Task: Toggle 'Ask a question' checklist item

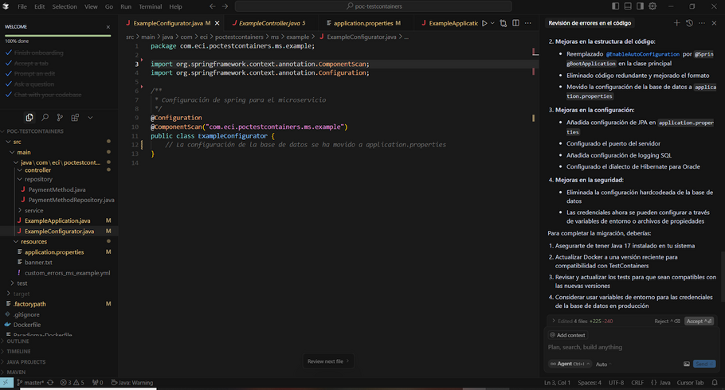Action: tap(34, 84)
